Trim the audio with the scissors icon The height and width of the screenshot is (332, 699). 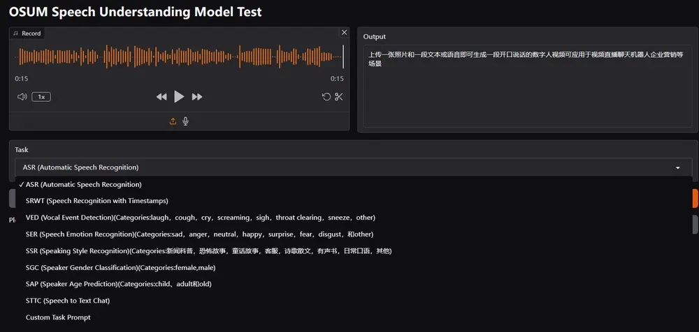click(339, 96)
